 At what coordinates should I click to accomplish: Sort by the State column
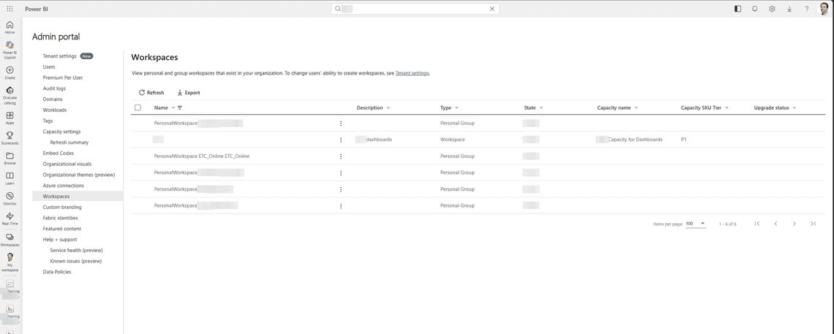point(533,107)
